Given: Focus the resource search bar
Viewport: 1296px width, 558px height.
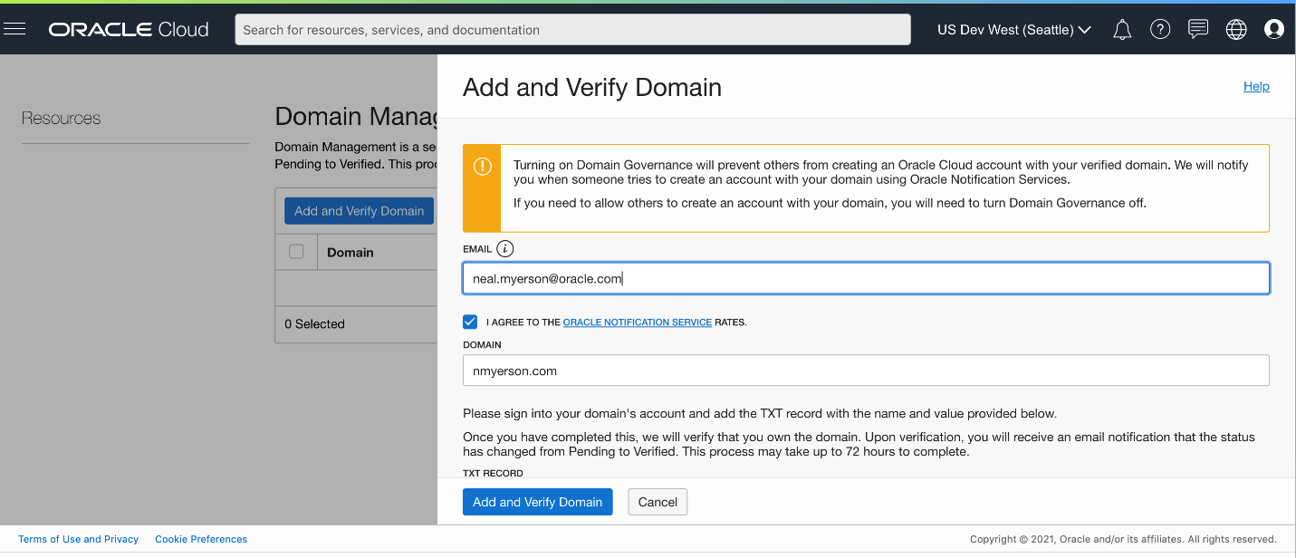Looking at the screenshot, I should 572,30.
